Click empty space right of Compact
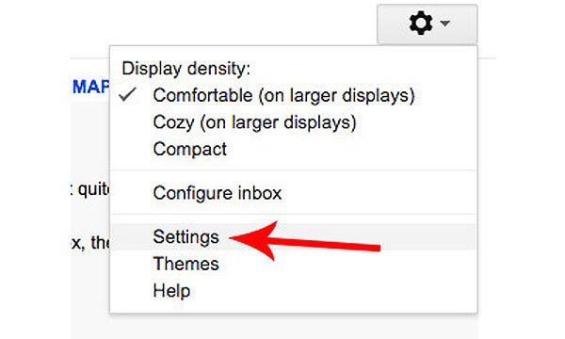The height and width of the screenshot is (339, 565). (x=349, y=149)
